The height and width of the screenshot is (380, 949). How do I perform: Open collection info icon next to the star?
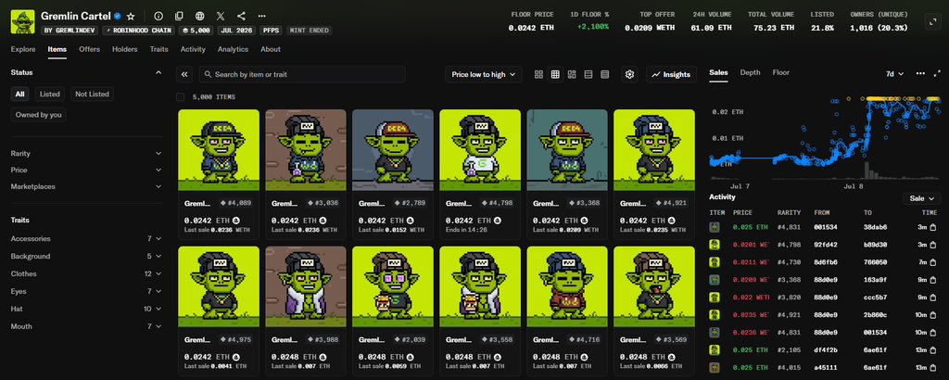click(x=158, y=17)
